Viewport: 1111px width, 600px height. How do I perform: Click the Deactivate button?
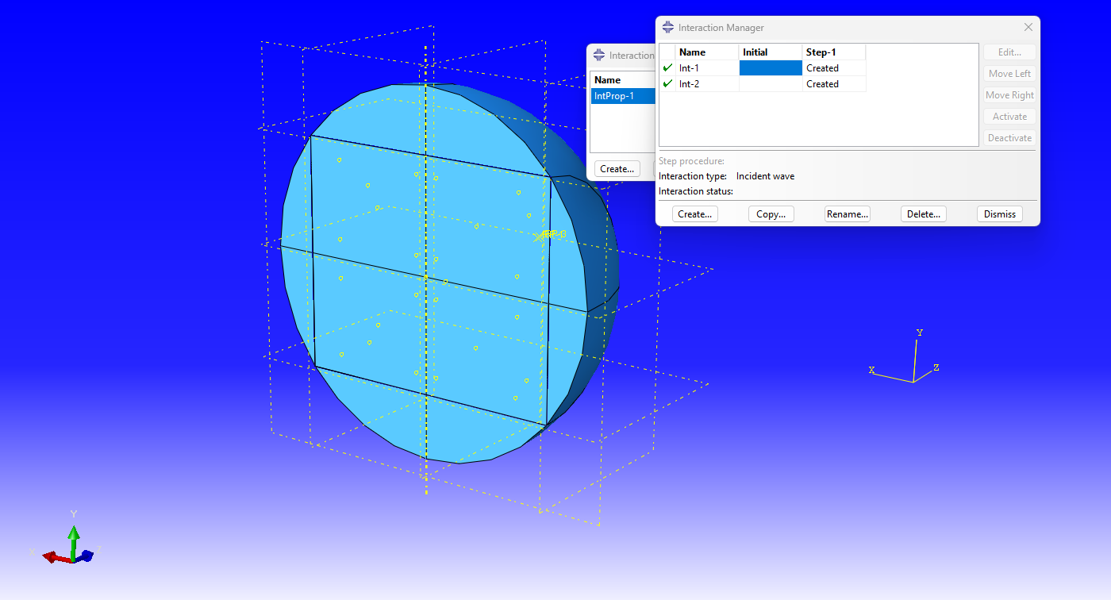click(1009, 138)
